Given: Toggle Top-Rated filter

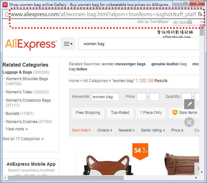Looking at the screenshot, I should tap(120, 113).
